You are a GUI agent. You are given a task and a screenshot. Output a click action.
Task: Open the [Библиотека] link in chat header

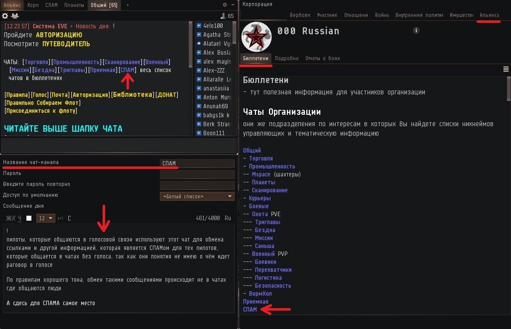pos(132,94)
